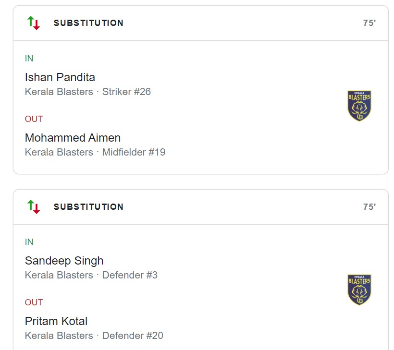Select the green IN label above Sandeep Singh
394x350 pixels.
click(x=29, y=242)
